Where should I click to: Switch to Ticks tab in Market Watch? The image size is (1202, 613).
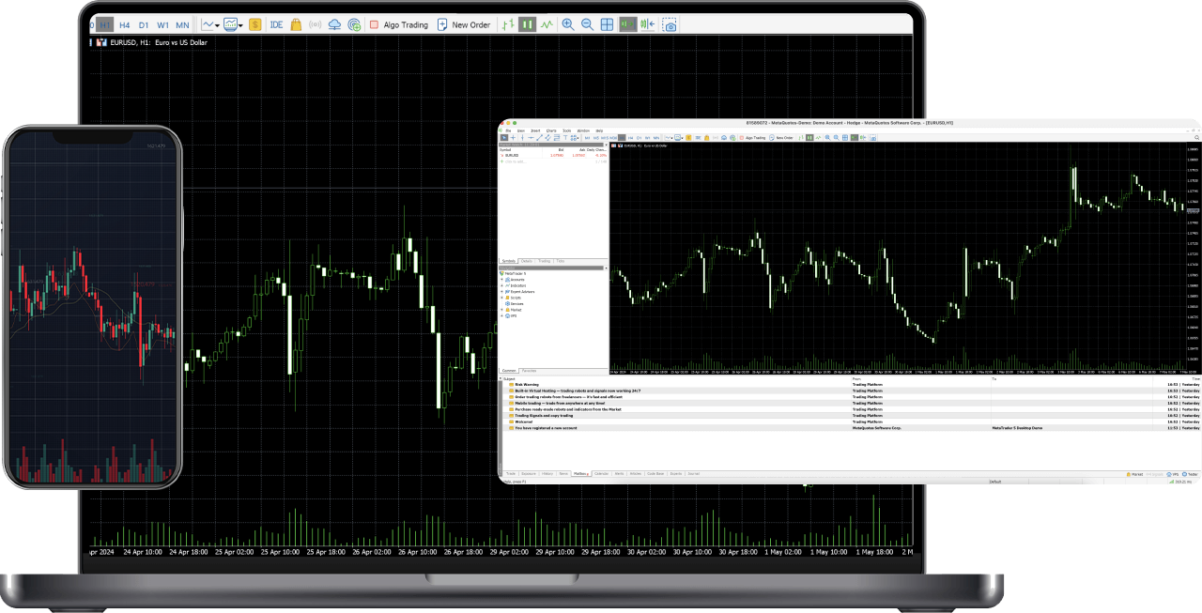561,260
